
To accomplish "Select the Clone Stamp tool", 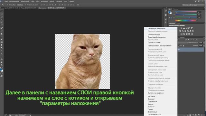I will click(x=2, y=34).
